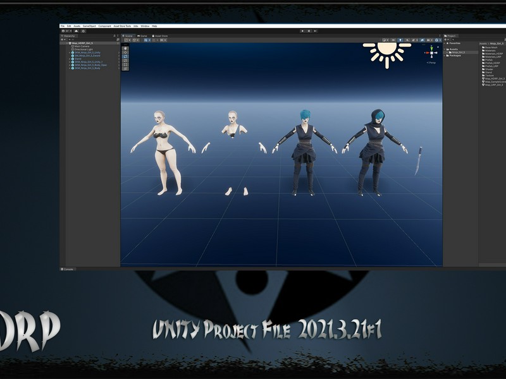
Task: Switch to the Game tab
Action: pos(142,36)
